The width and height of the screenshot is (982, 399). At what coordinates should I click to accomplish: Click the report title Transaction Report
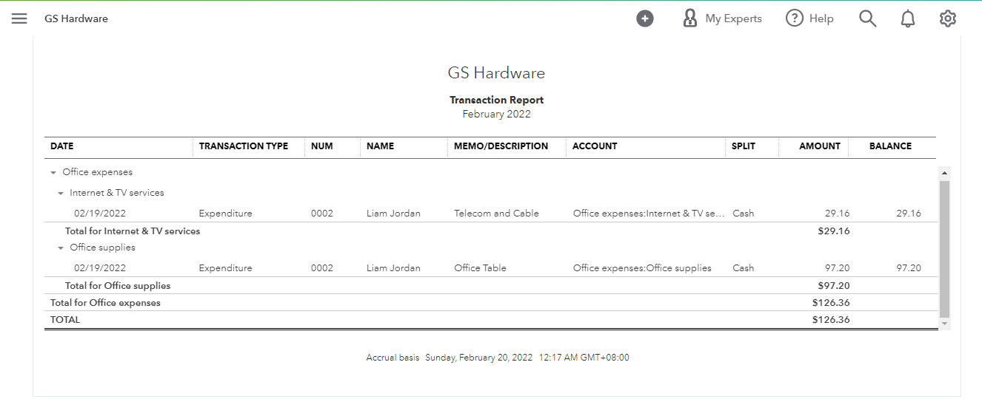[496, 100]
